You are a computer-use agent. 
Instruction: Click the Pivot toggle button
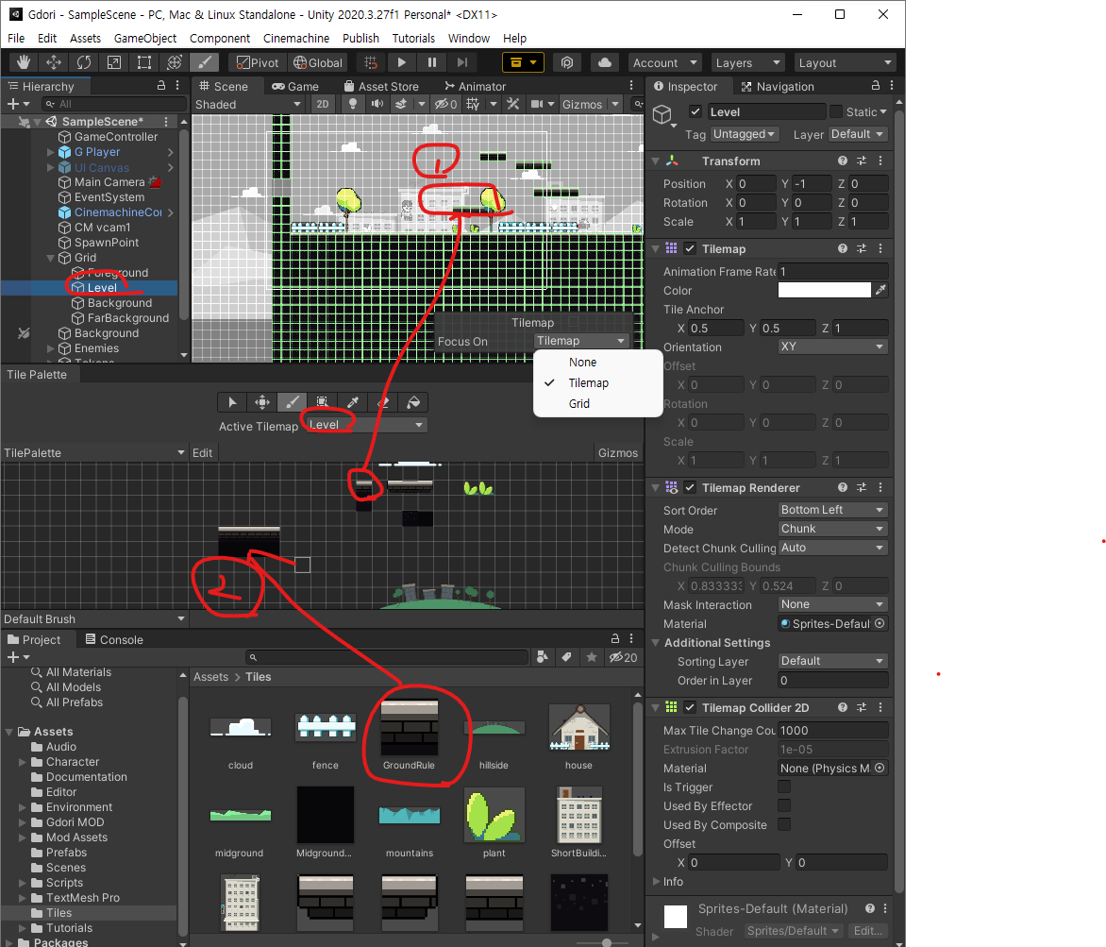258,63
